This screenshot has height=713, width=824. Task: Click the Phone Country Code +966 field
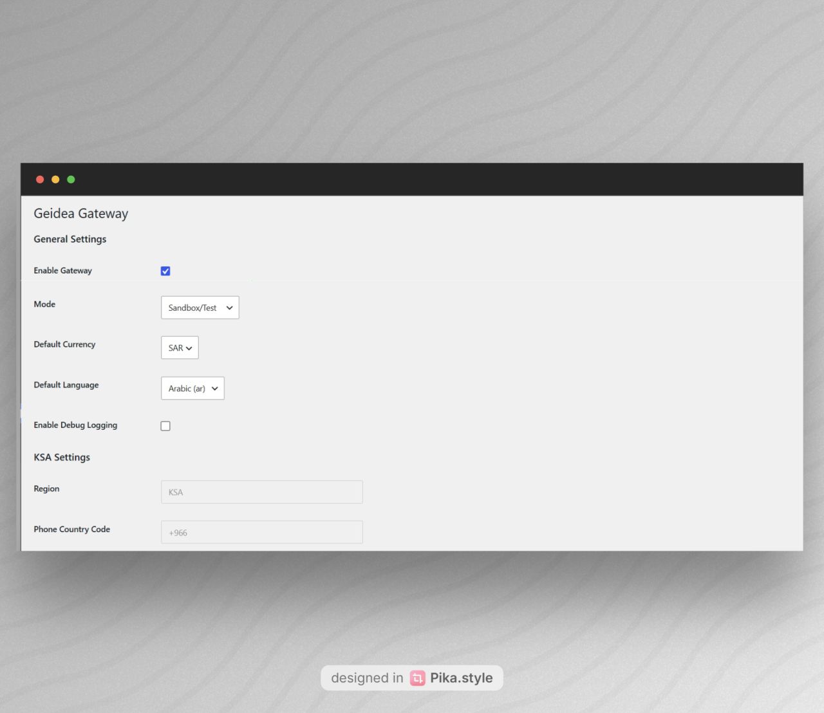pos(262,532)
